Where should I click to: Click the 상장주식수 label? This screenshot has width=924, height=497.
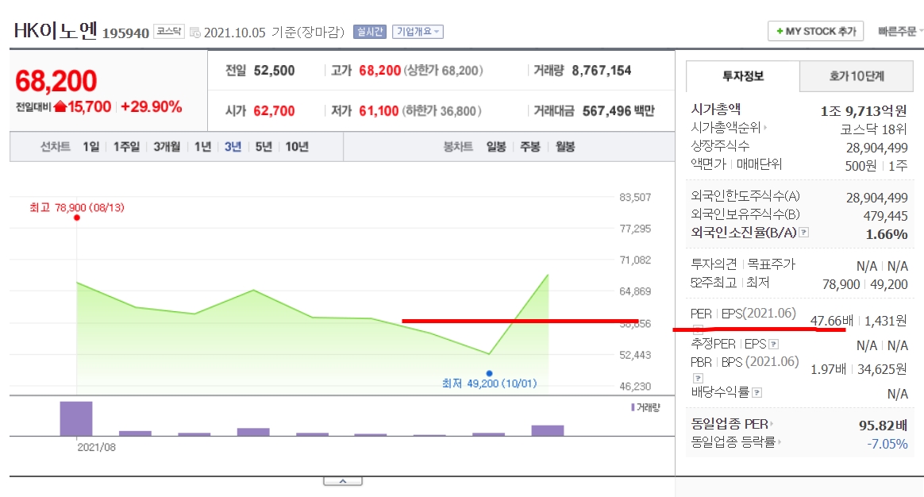(x=720, y=145)
